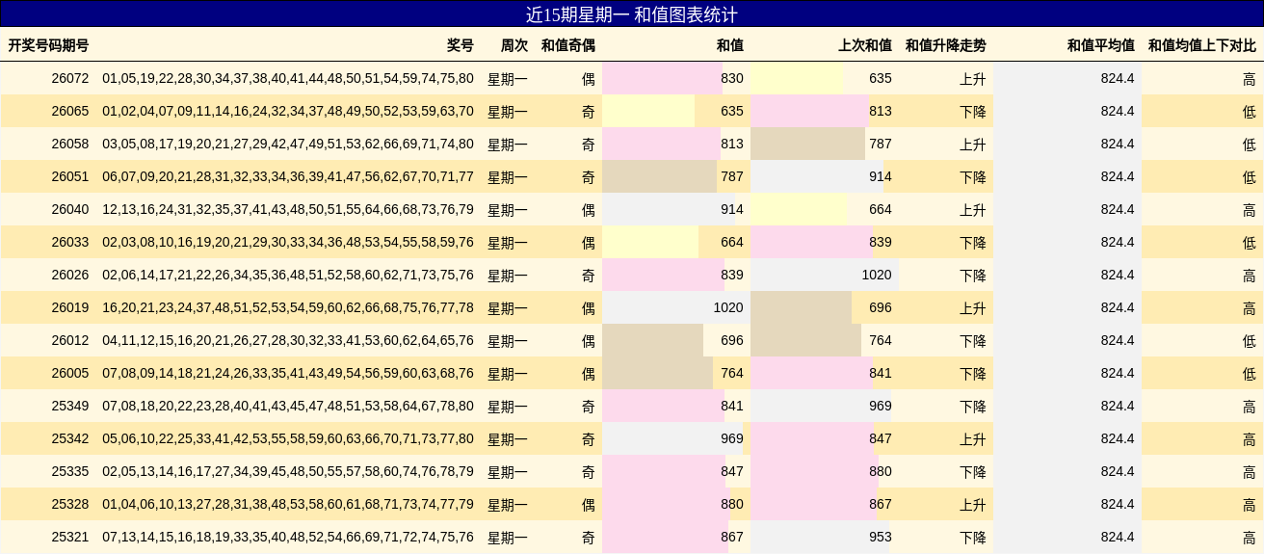
Task: Select issue number 25342
Action: 70,438
